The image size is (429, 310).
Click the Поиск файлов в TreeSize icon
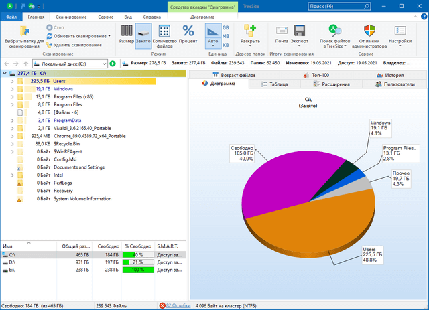pos(335,31)
